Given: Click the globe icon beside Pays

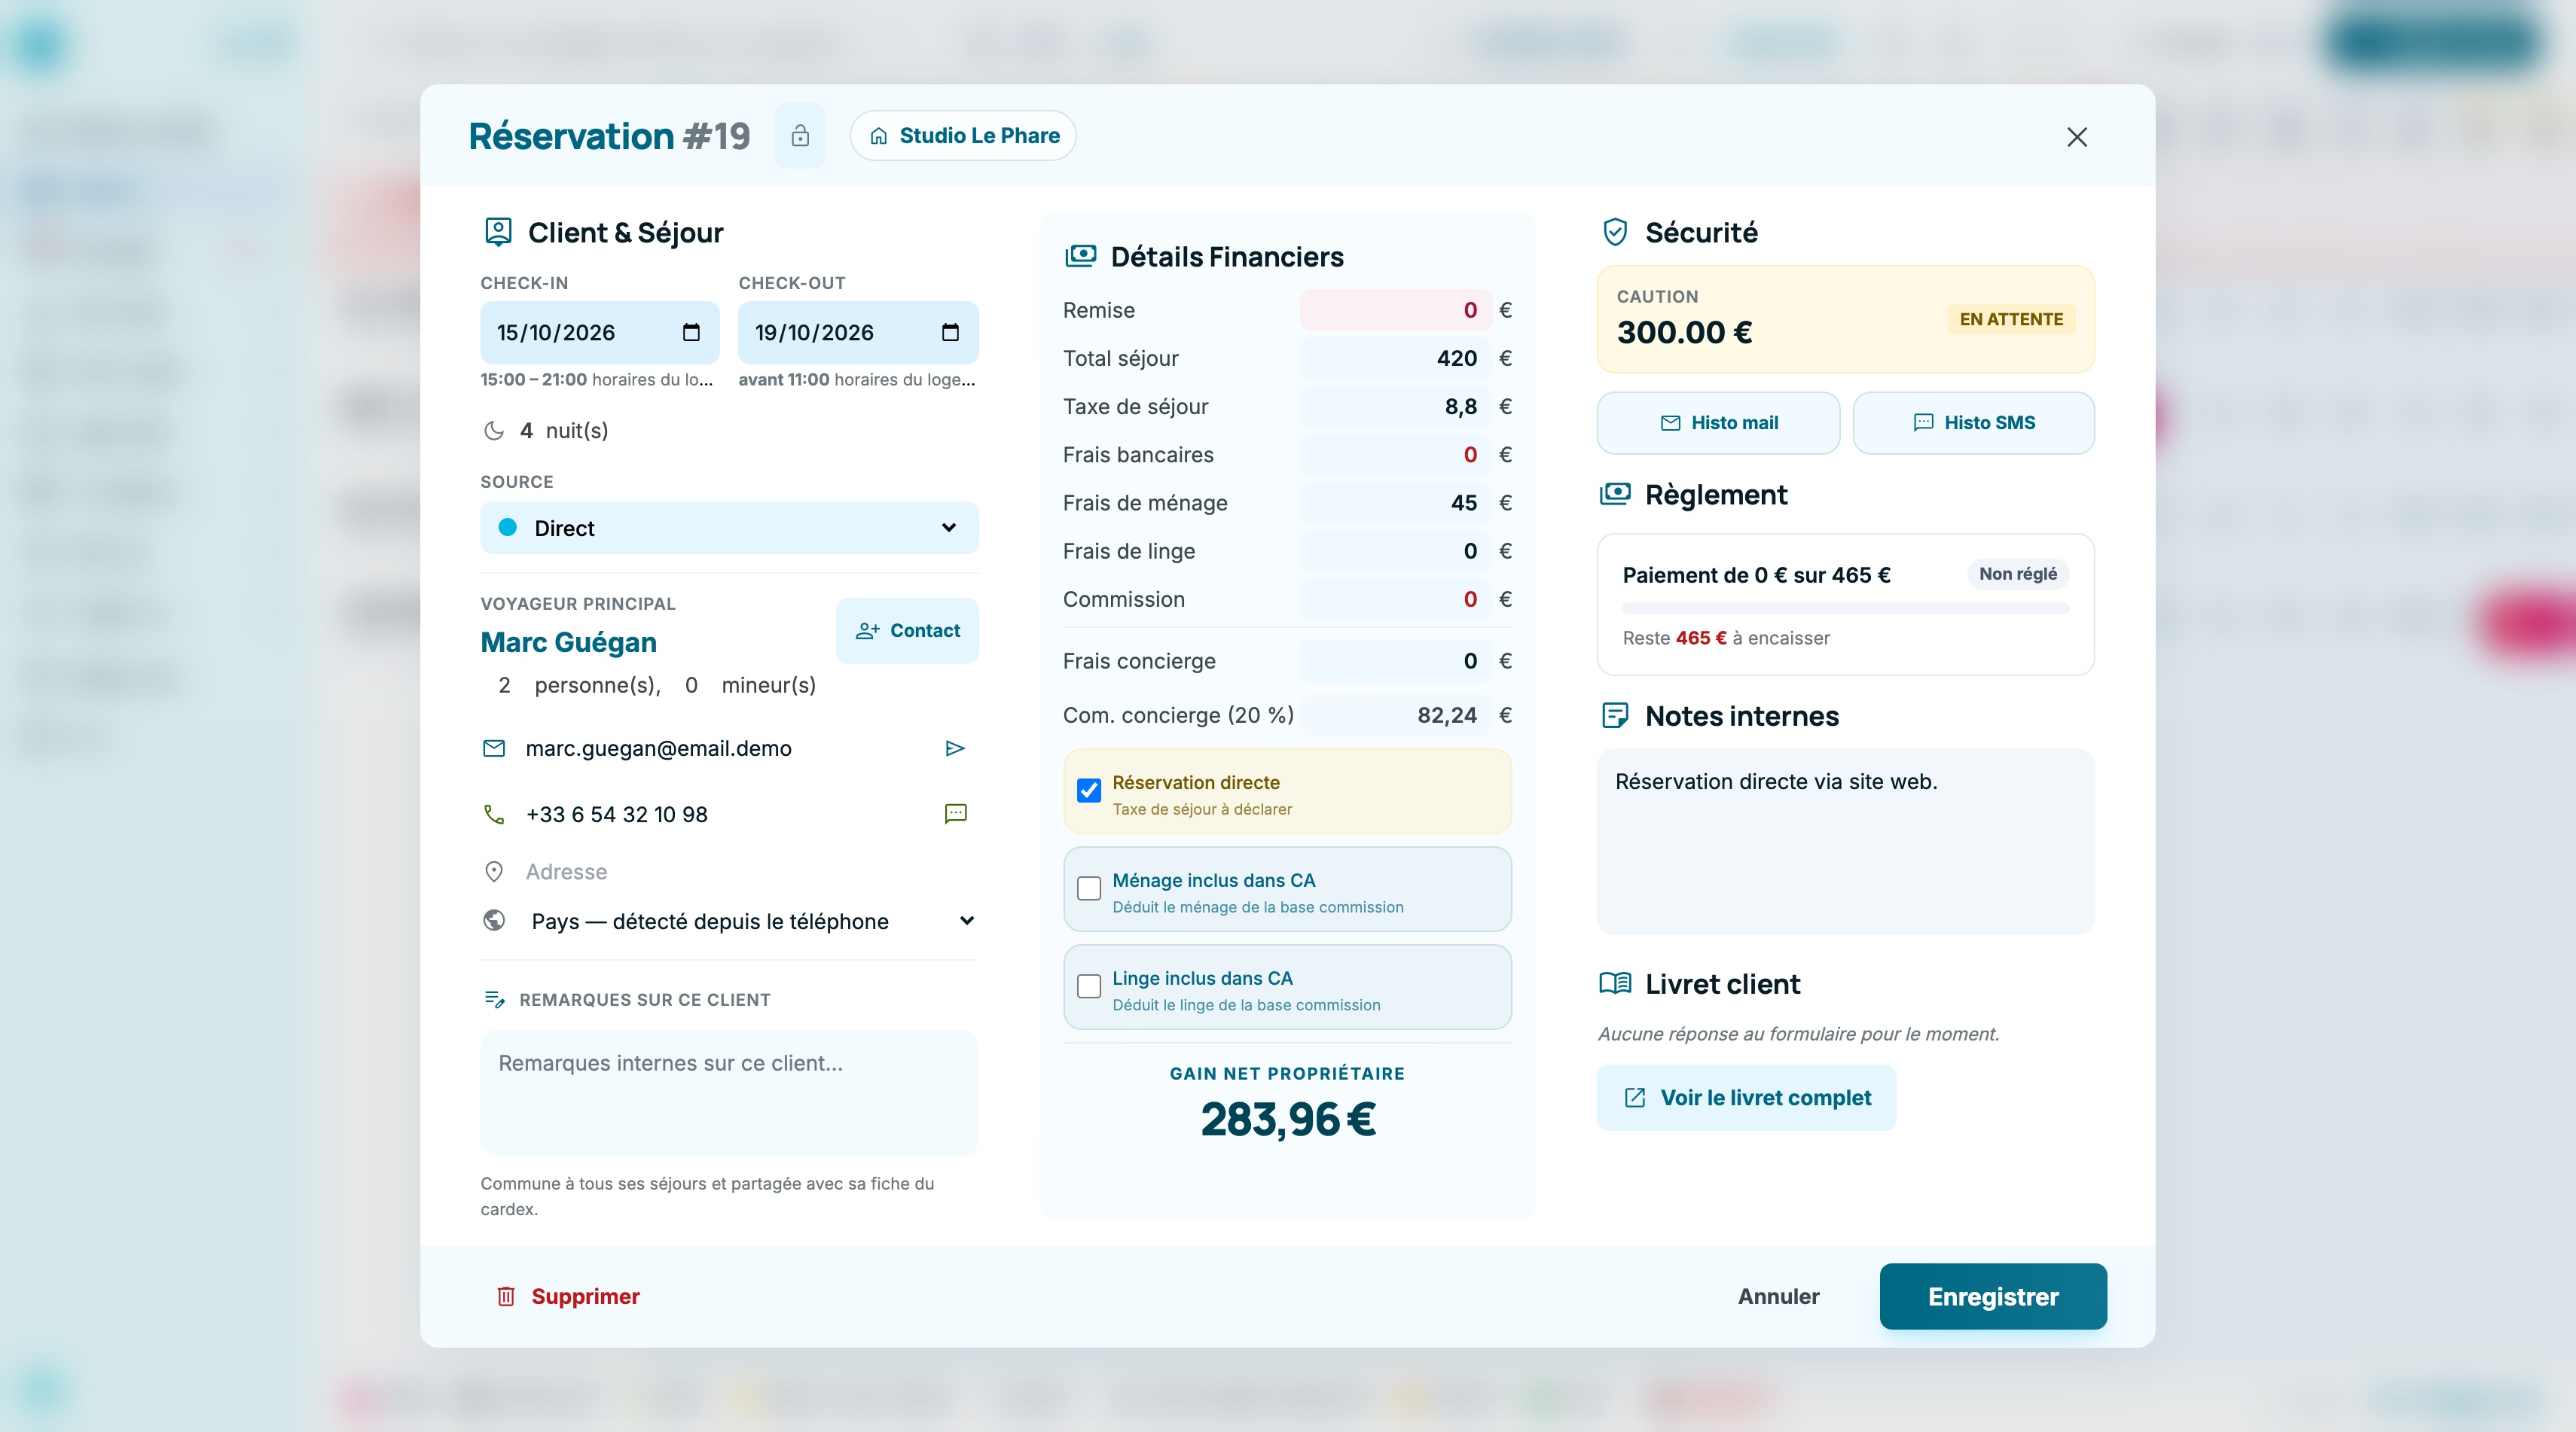Looking at the screenshot, I should tap(494, 920).
